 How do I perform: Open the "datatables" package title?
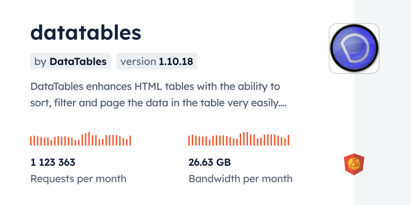(86, 33)
